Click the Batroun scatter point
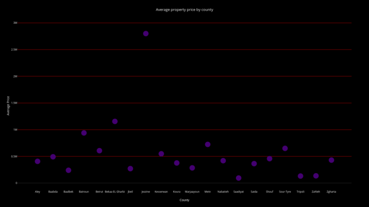This screenshot has height=207, width=369. pyautogui.click(x=84, y=133)
